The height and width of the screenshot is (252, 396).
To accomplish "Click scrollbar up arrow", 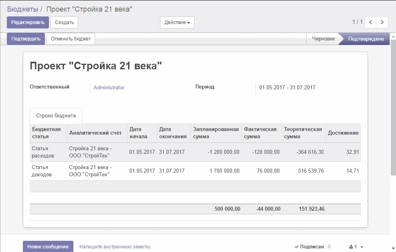I will point(393,36).
